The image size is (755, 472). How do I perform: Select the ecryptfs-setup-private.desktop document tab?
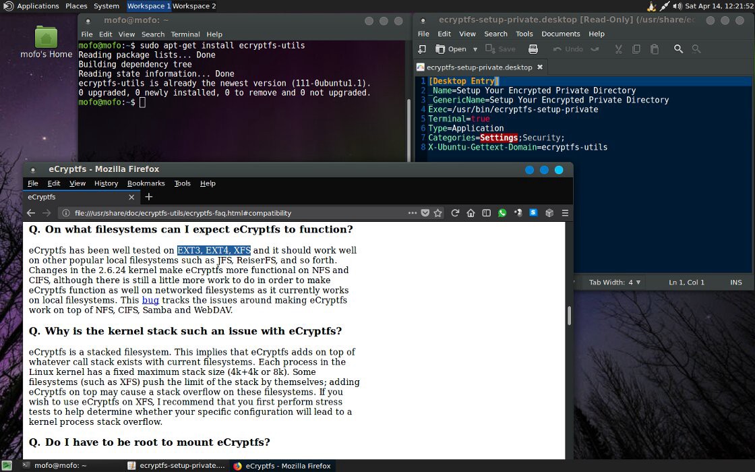tap(479, 67)
